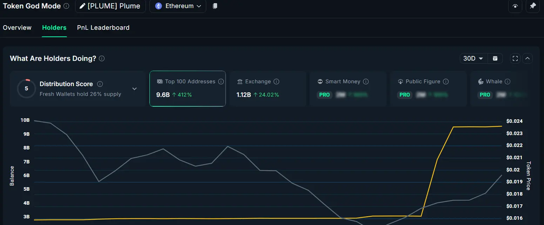Viewport: 544px width, 225px height.
Task: Click the PRO badge under Public Figure
Action: pyautogui.click(x=405, y=95)
